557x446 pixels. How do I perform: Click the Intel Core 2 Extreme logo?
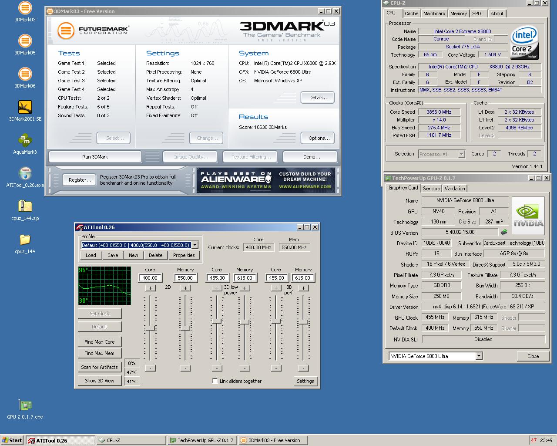coord(524,44)
